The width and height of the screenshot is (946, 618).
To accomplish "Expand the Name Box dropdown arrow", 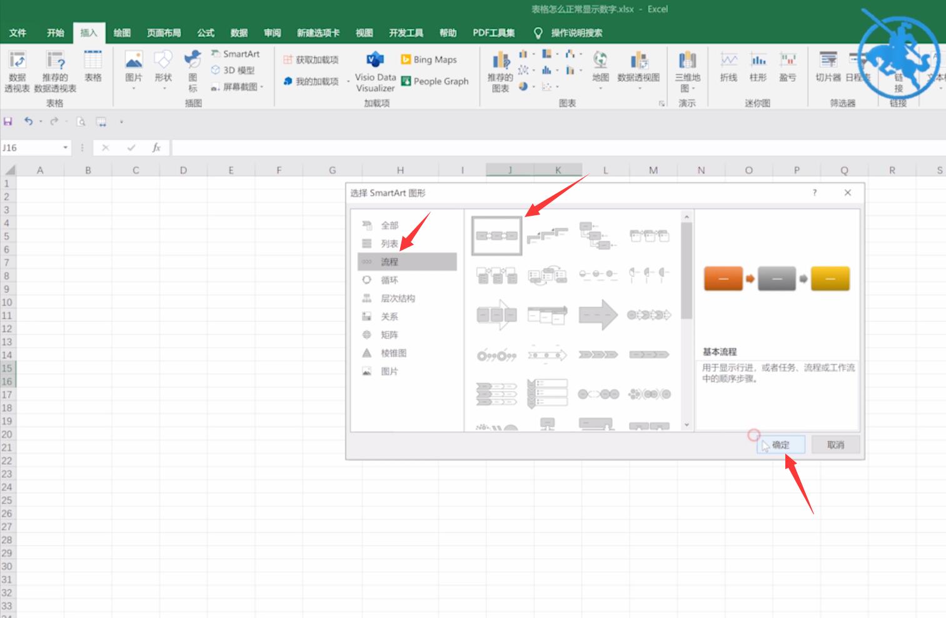I will tap(65, 148).
